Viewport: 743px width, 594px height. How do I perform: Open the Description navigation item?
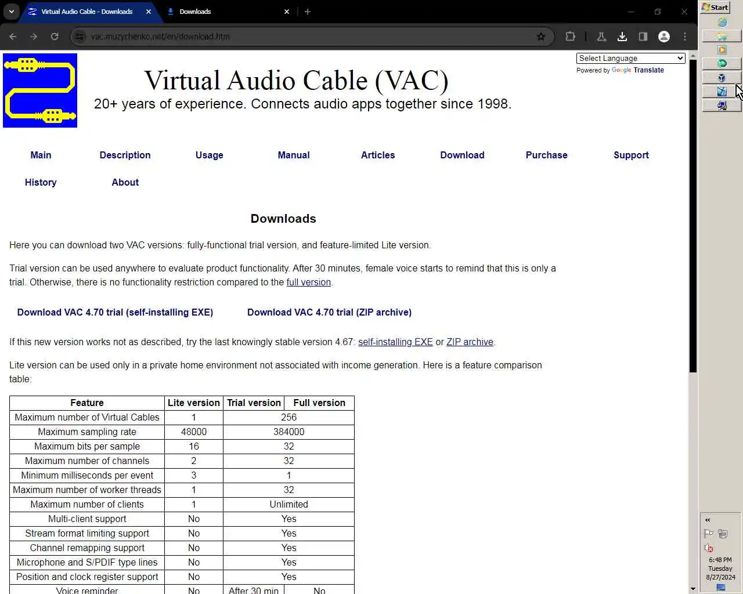tap(125, 155)
